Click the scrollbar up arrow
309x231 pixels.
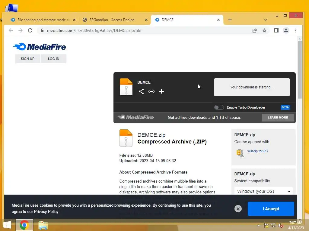coord(300,39)
